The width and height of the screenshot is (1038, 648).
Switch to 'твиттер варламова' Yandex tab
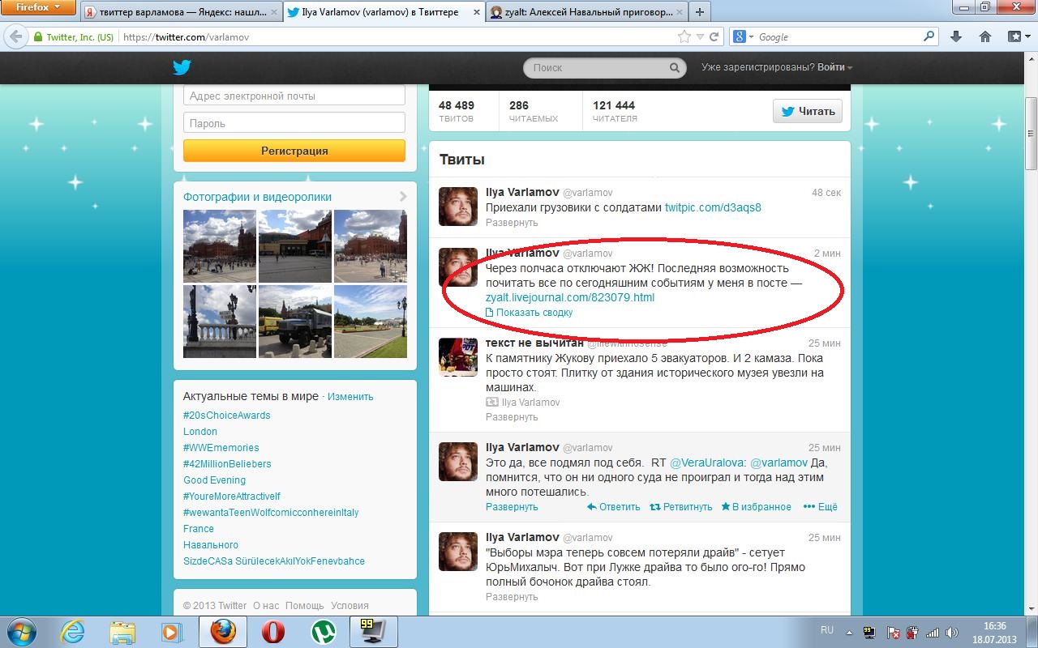(x=181, y=12)
